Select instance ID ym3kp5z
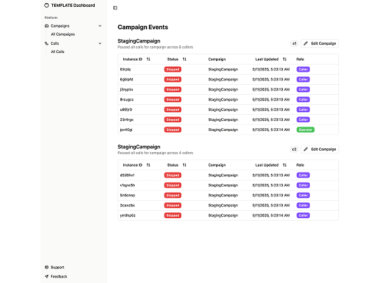 pyautogui.click(x=128, y=215)
